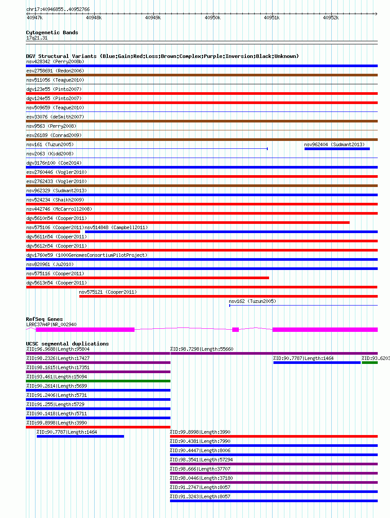
Task: Open variant dgv3176n100 (Coe2014)
Action: [x=54, y=163]
